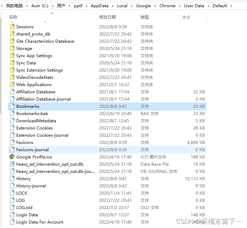Image resolution: width=247 pixels, height=228 pixels.
Task: Go to the 用户 breadcrumb segment
Action: pyautogui.click(x=61, y=6)
